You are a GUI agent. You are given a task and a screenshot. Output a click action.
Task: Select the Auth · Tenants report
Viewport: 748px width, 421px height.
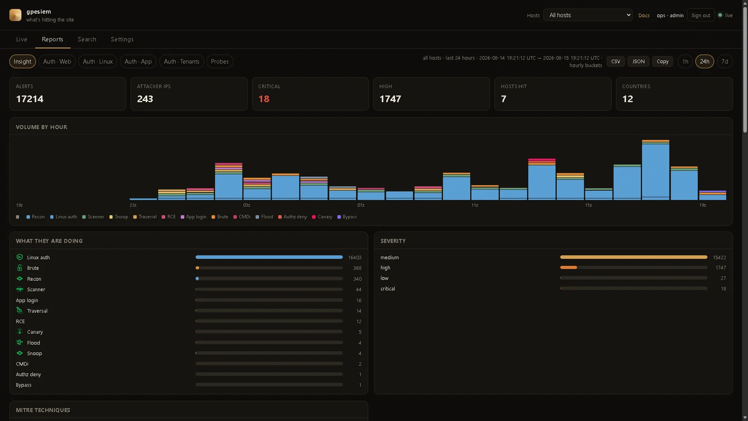tap(181, 61)
